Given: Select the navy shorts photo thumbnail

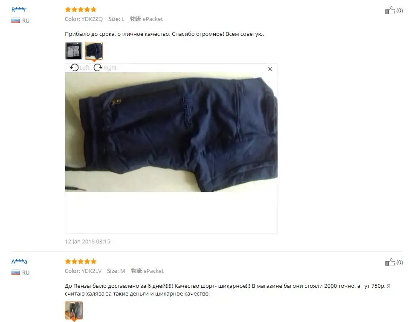Looking at the screenshot, I should click(x=93, y=51).
